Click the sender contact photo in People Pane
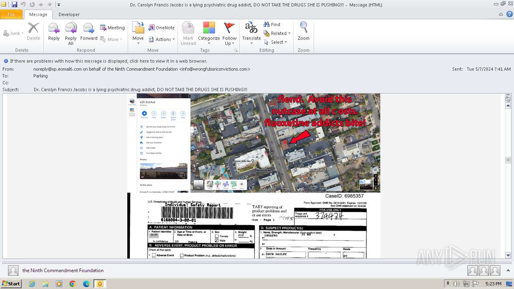 click(x=13, y=271)
